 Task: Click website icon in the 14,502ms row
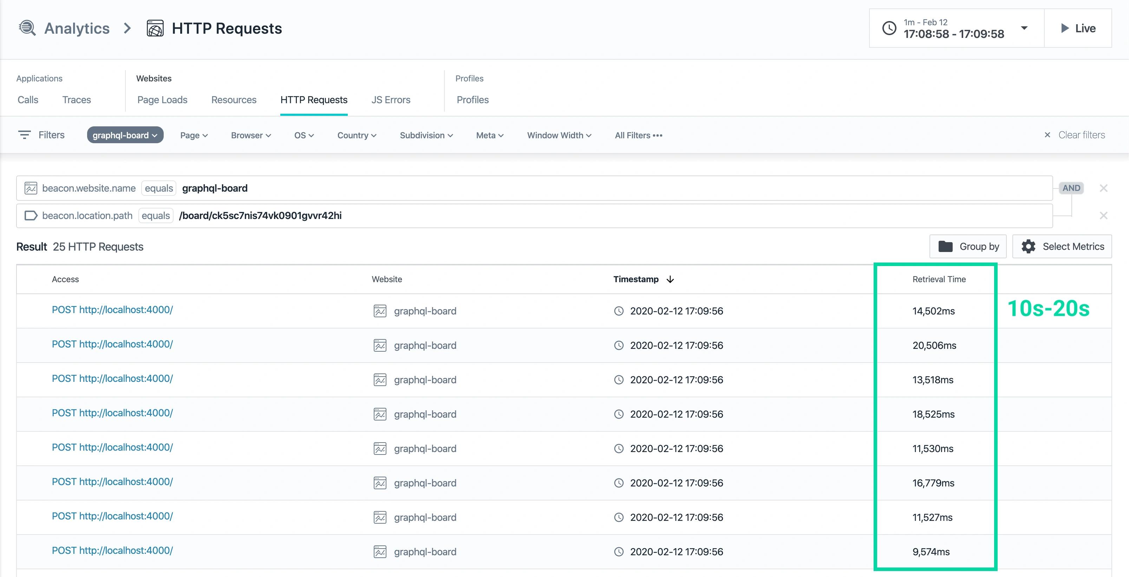380,311
